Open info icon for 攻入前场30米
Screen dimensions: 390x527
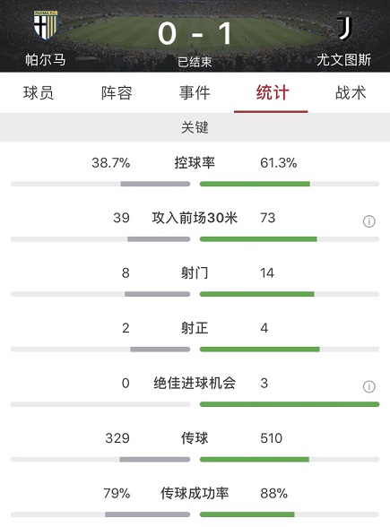click(368, 221)
